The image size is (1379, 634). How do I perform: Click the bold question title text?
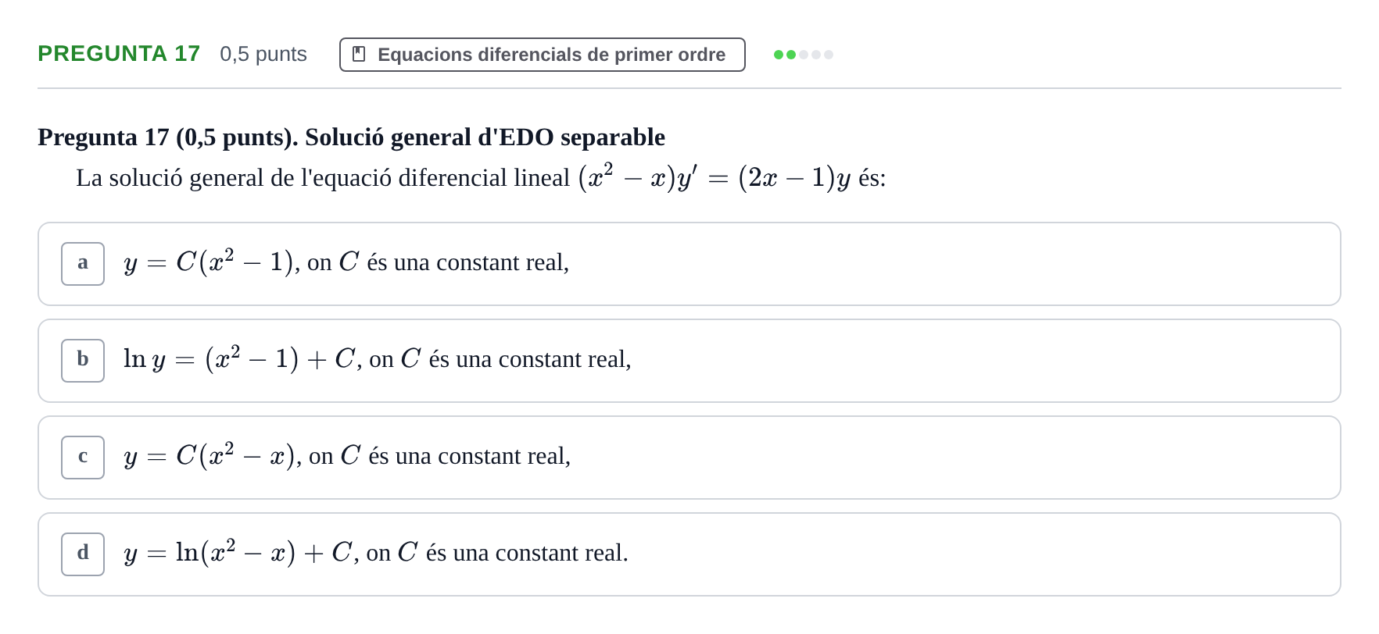(351, 137)
